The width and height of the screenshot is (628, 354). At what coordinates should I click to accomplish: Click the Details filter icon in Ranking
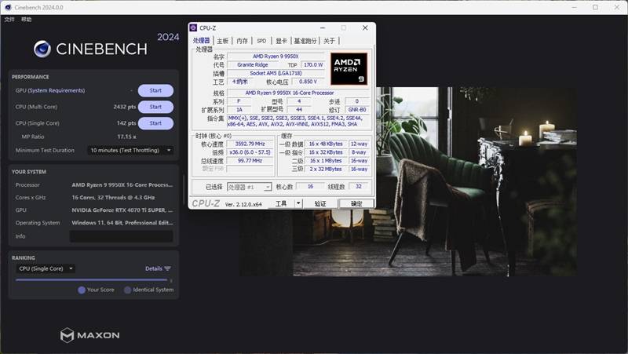[167, 268]
